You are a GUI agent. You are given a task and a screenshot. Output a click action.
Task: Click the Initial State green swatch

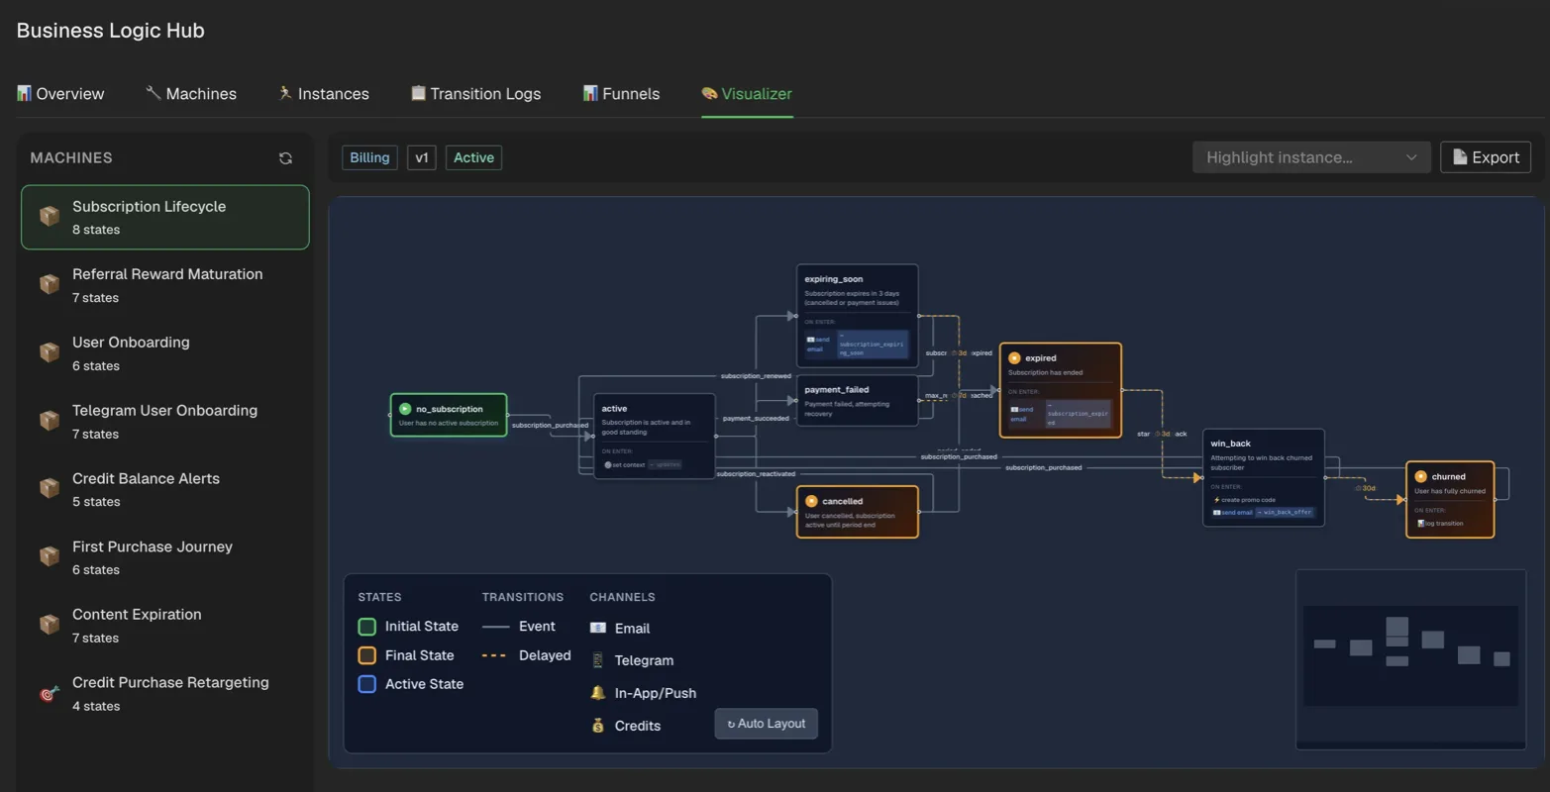click(x=366, y=627)
